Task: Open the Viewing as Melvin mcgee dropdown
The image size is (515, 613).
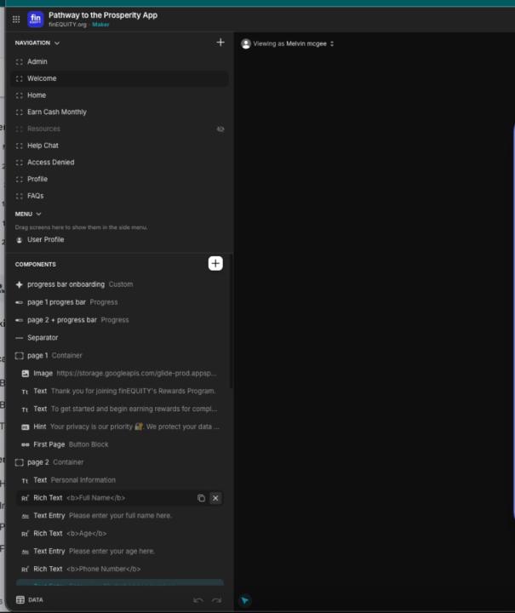Action: pyautogui.click(x=289, y=43)
